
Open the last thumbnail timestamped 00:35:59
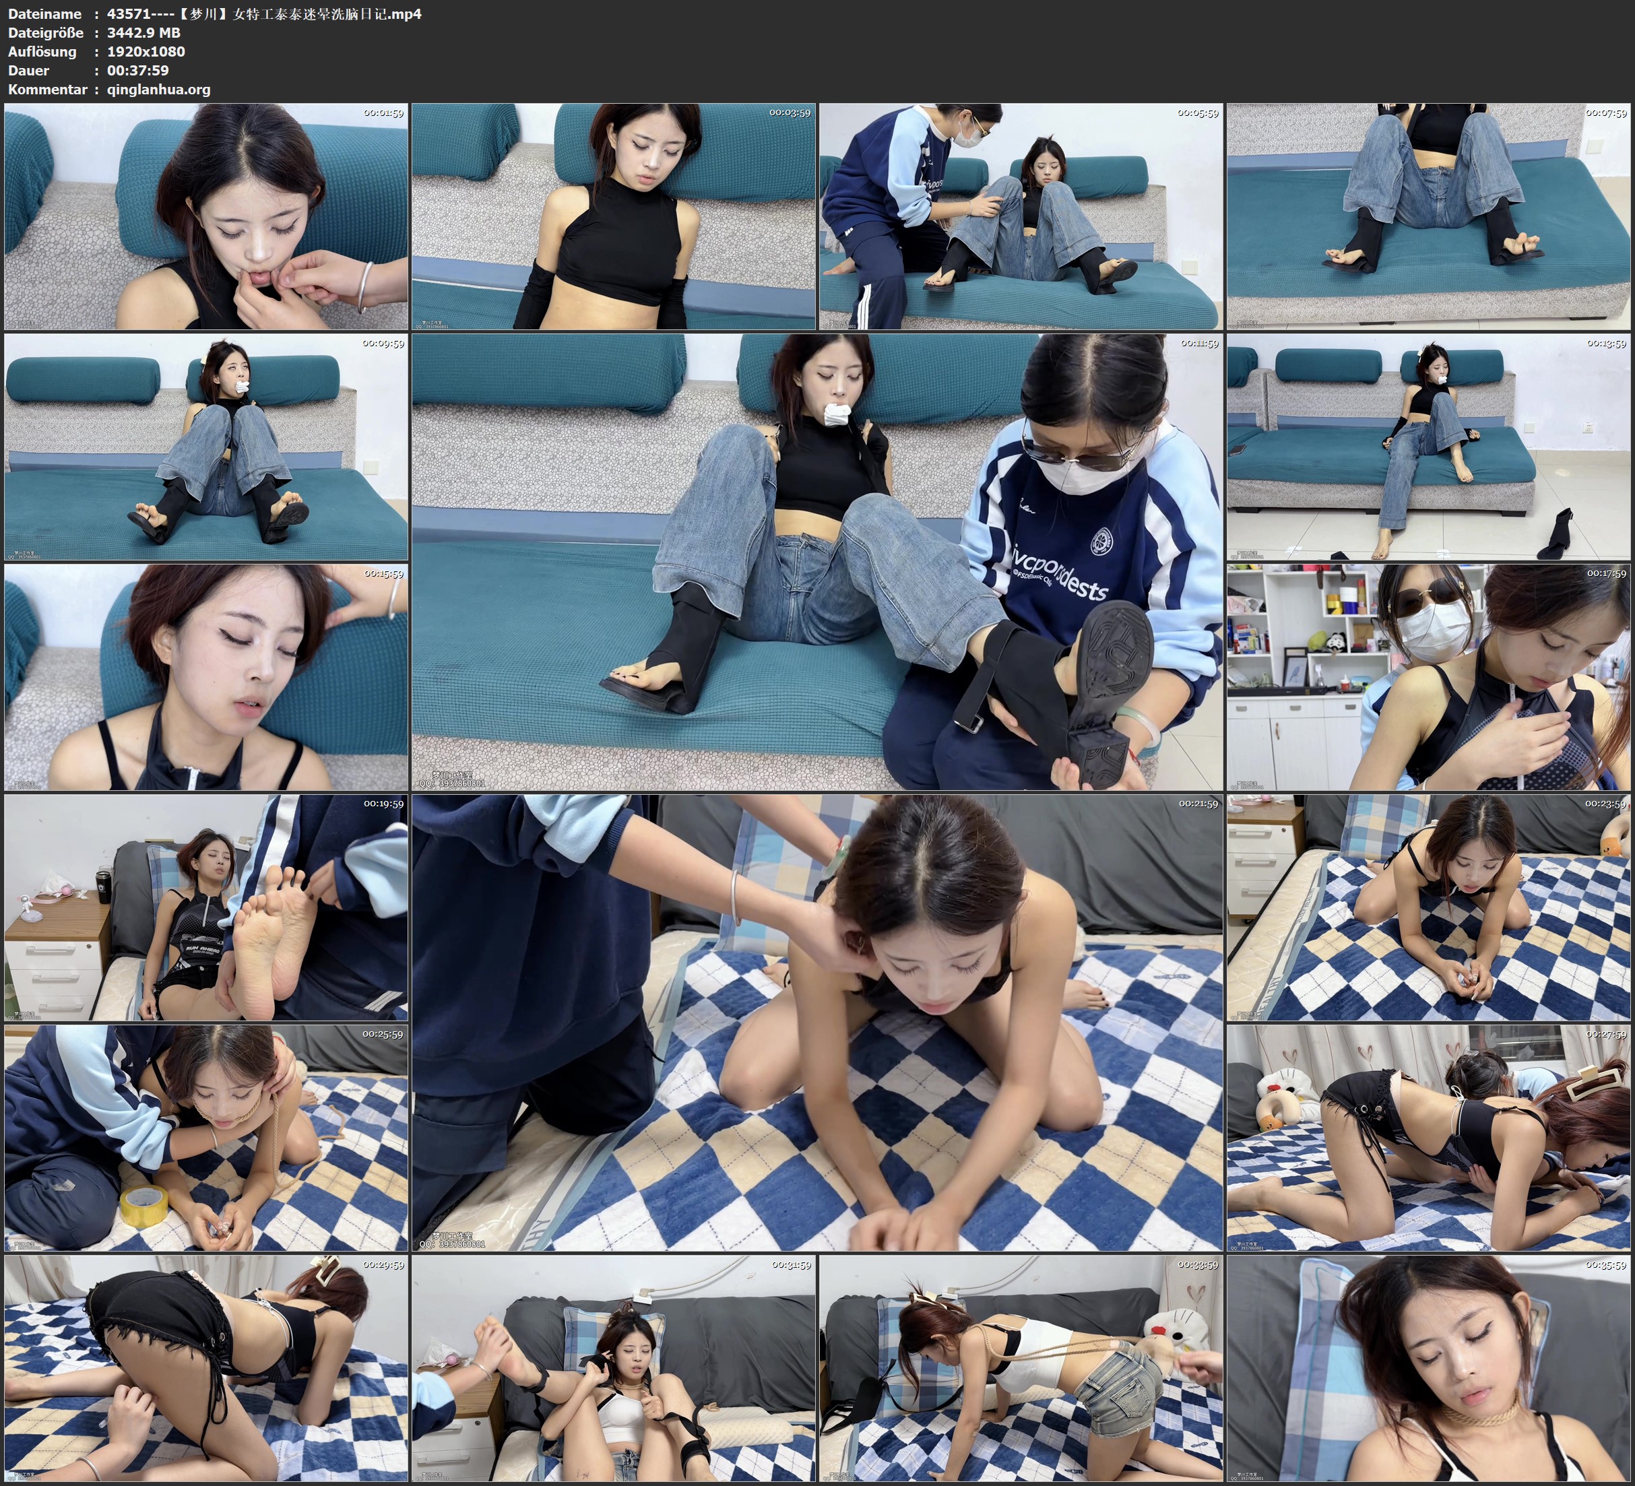1428,1368
